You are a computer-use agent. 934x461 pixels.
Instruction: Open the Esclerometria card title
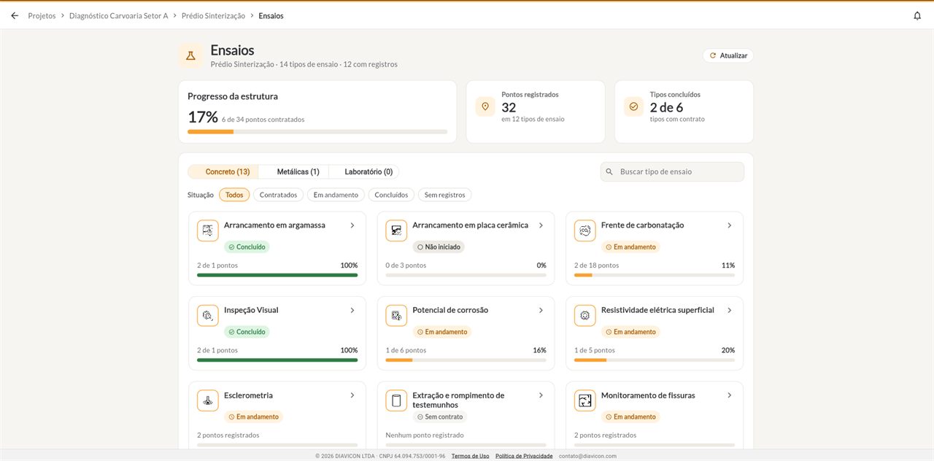click(x=248, y=395)
